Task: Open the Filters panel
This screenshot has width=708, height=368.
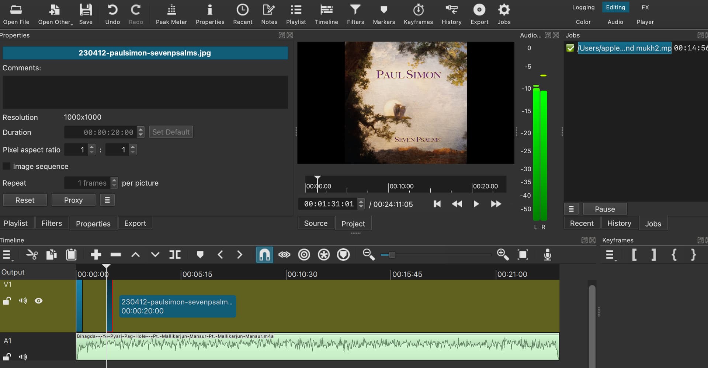Action: (355, 14)
